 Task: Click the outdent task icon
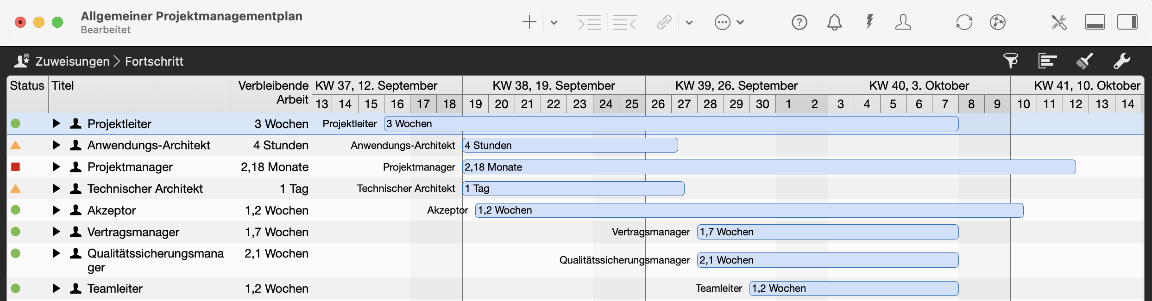[x=625, y=22]
